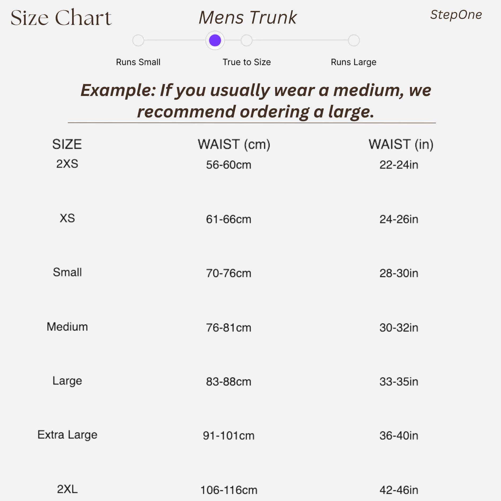Click the Size Chart heading
501x501 pixels.
point(61,18)
